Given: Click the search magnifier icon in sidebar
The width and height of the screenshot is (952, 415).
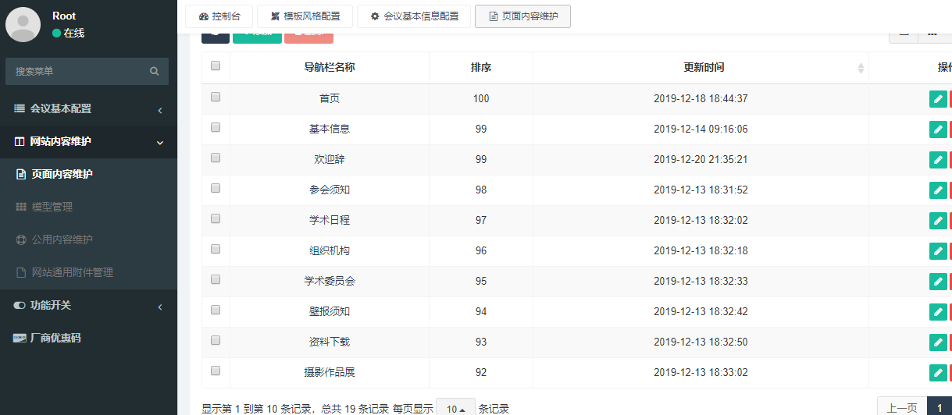Looking at the screenshot, I should coord(155,71).
